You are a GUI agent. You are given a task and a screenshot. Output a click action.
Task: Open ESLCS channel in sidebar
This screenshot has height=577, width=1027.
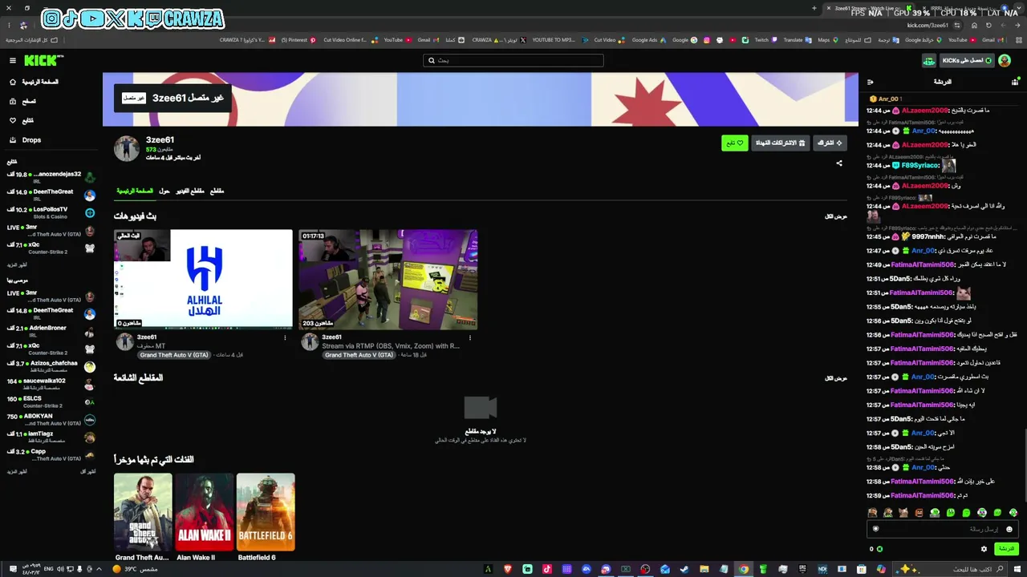[x=50, y=401]
